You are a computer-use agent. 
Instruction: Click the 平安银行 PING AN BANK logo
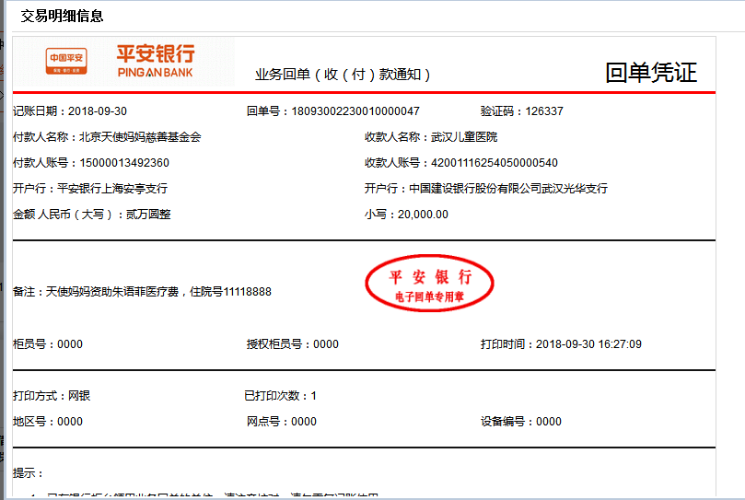(156, 61)
